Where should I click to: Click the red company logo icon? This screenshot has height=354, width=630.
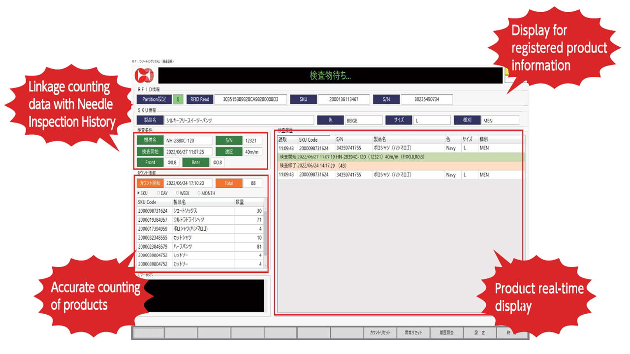145,76
